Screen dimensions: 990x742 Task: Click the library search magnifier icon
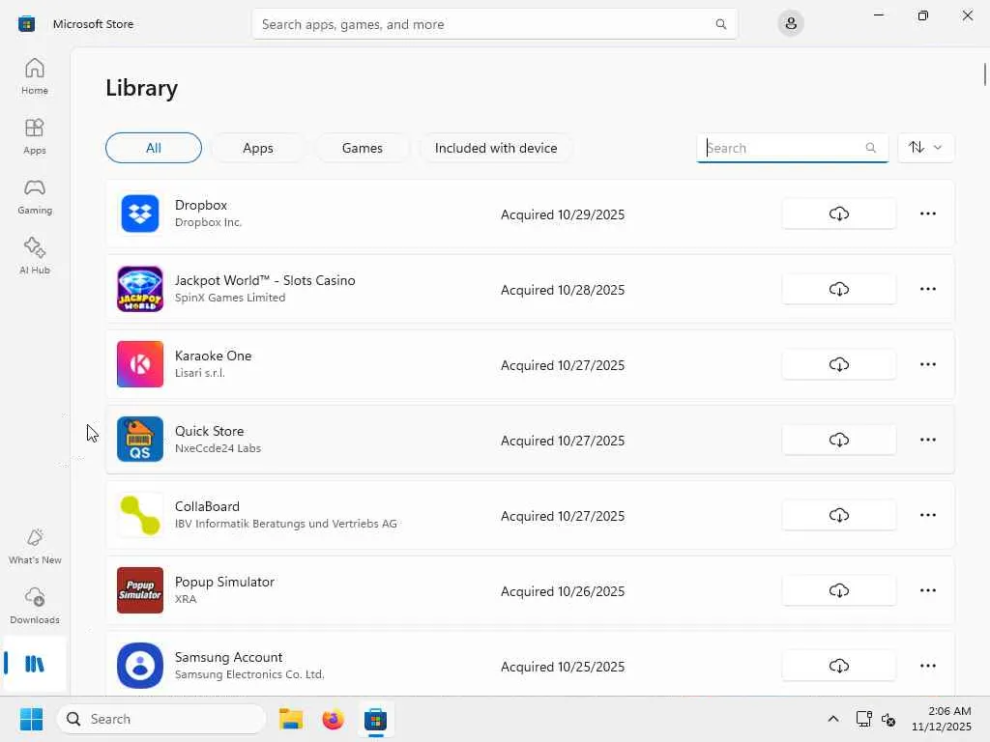(871, 148)
